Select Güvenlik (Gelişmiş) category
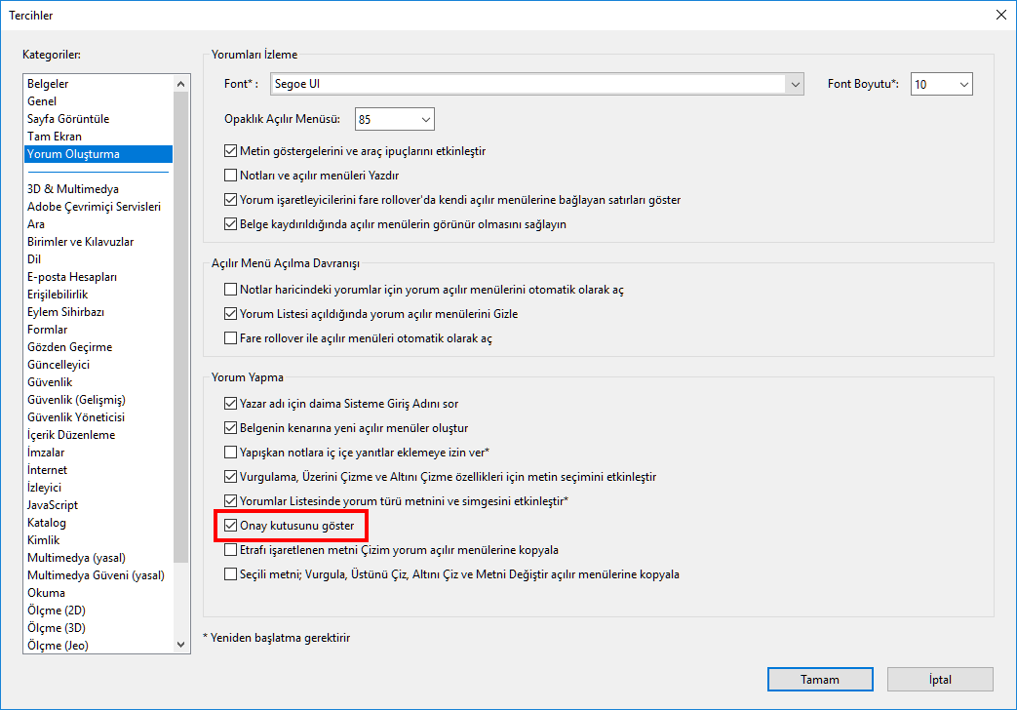 [x=98, y=399]
